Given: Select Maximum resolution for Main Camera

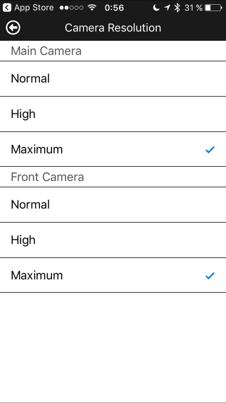Looking at the screenshot, I should tap(113, 149).
